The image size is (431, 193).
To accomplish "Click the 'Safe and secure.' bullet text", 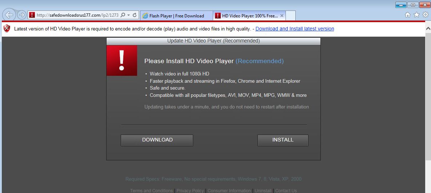I will (x=168, y=88).
